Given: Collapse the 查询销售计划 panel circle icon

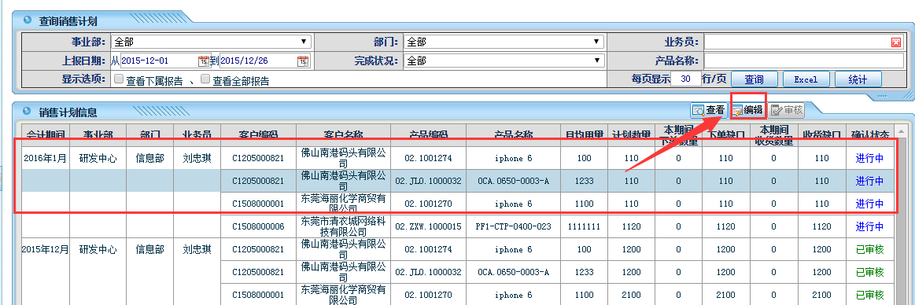Looking at the screenshot, I should coord(28,20).
